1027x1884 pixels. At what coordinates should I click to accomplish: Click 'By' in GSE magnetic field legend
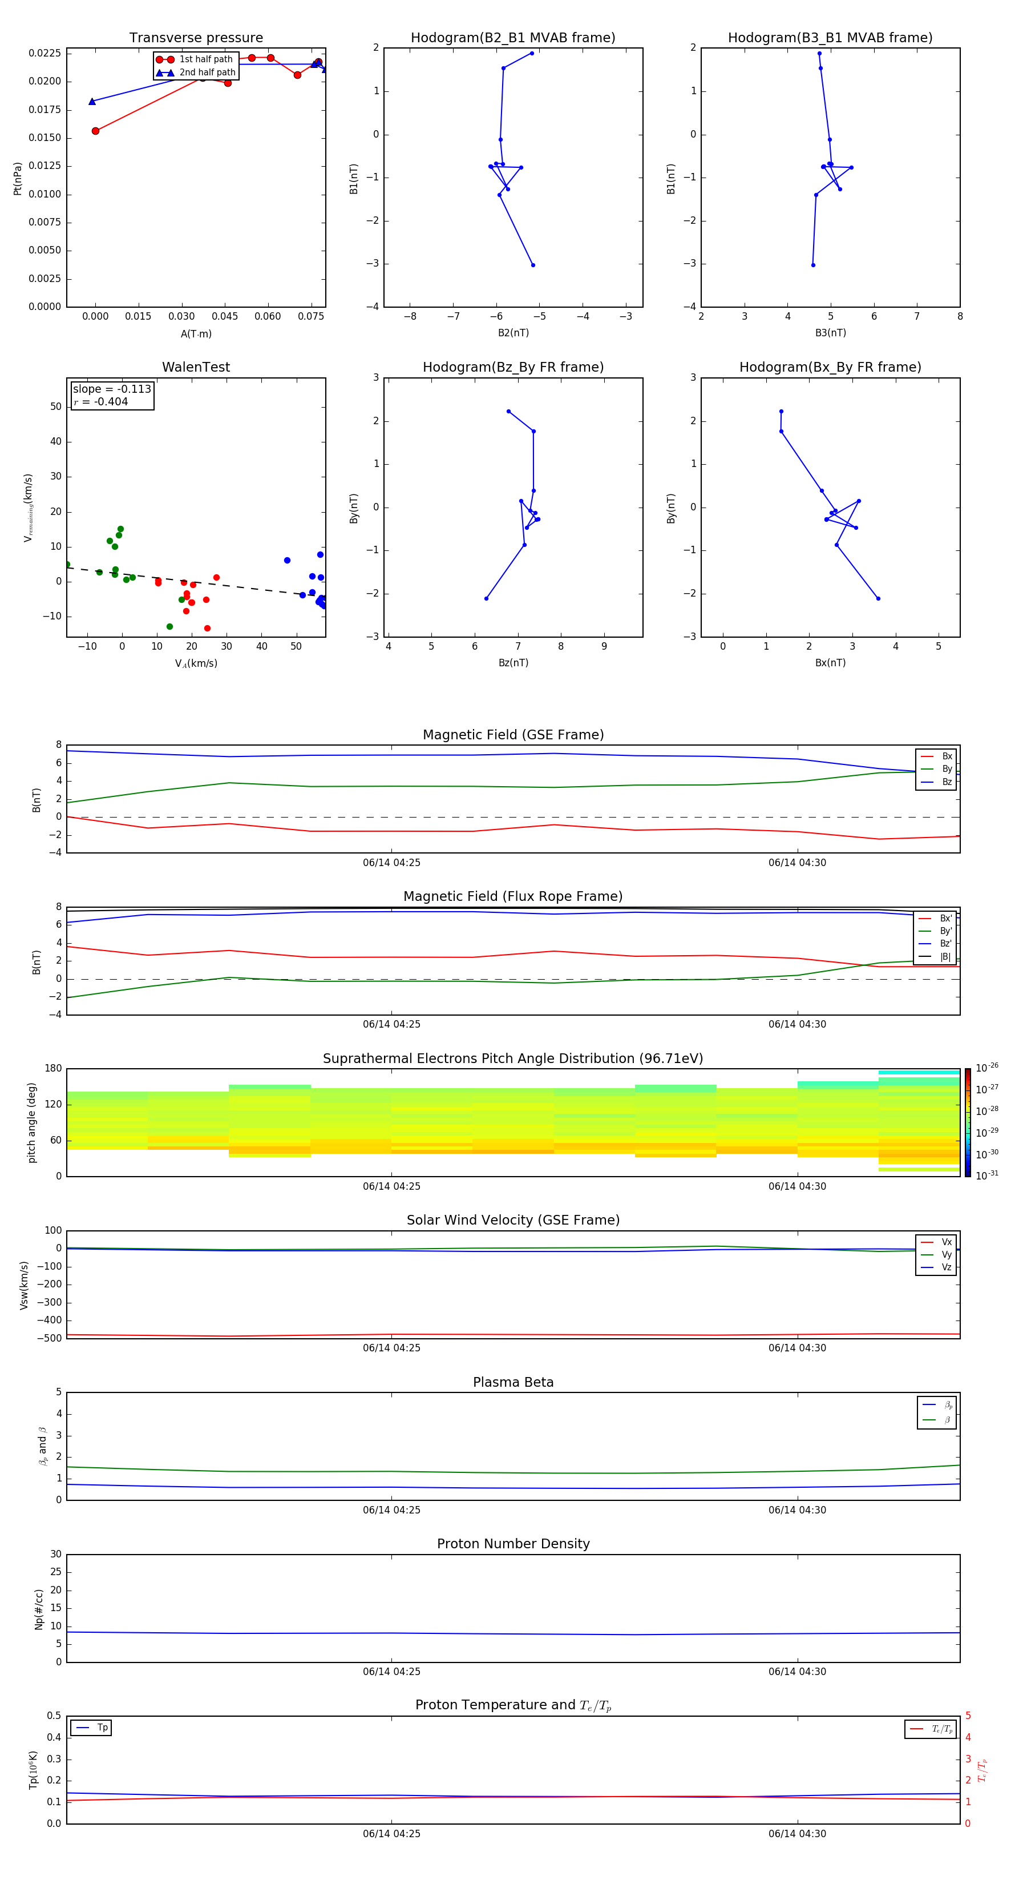(x=947, y=770)
